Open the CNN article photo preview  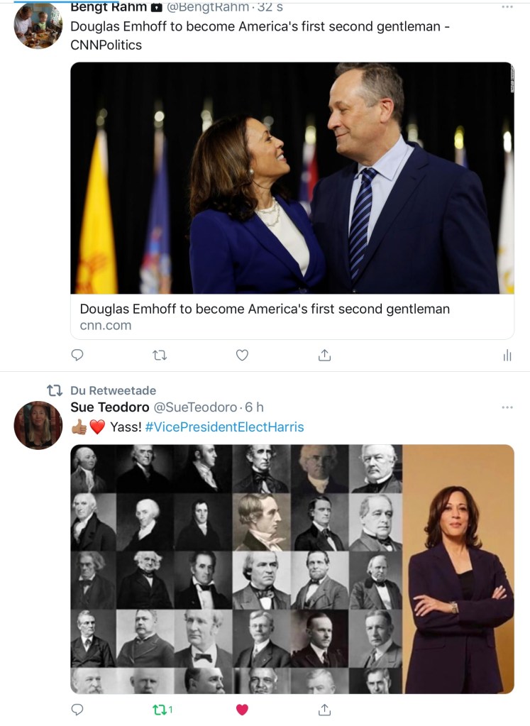click(292, 177)
